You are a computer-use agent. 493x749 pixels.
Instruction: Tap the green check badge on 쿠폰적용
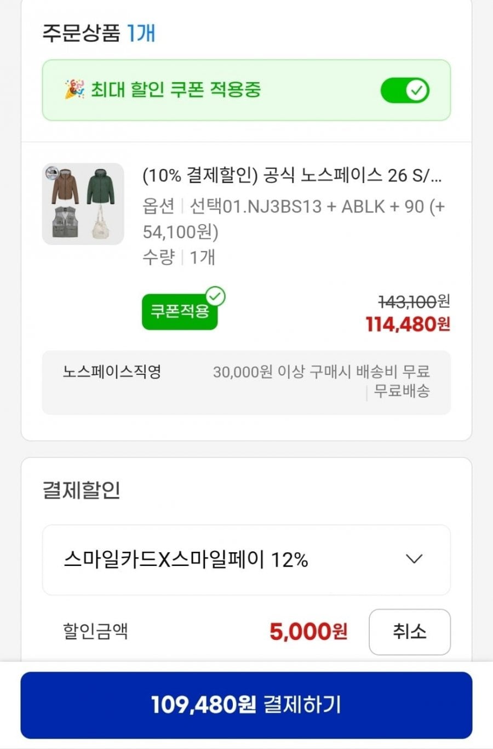coord(215,297)
